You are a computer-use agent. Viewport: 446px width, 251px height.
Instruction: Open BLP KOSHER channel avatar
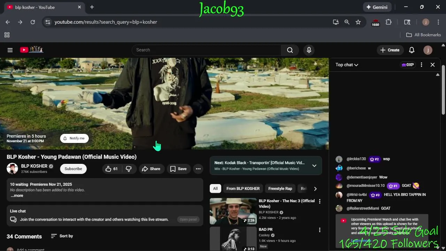coord(12,169)
